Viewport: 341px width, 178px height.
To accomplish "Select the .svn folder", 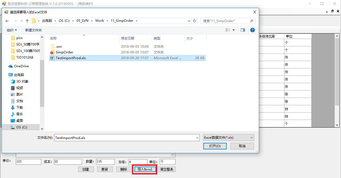I will (59, 46).
